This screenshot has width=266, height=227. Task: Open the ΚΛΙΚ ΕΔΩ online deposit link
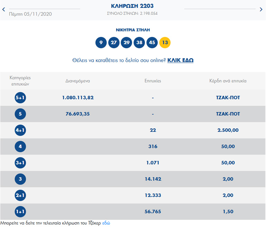[180, 60]
